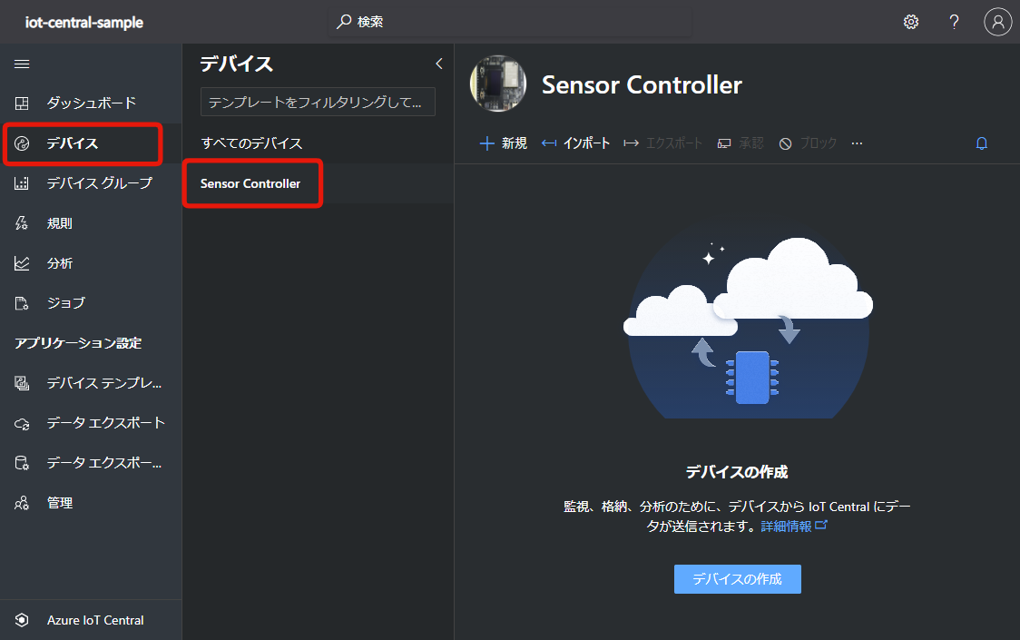Click ブロック block in toolbar
The width and height of the screenshot is (1020, 640).
click(x=808, y=143)
